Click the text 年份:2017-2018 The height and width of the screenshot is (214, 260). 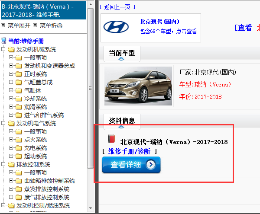click(200, 96)
